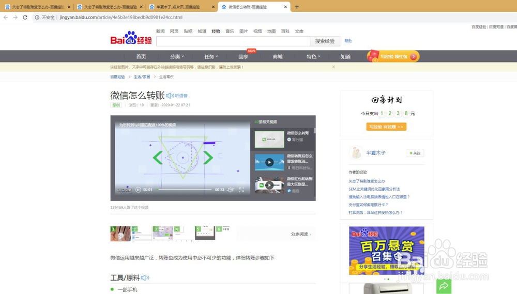Click 听语音 listen audio text
Image resolution: width=517 pixels, height=294 pixels.
(181, 96)
